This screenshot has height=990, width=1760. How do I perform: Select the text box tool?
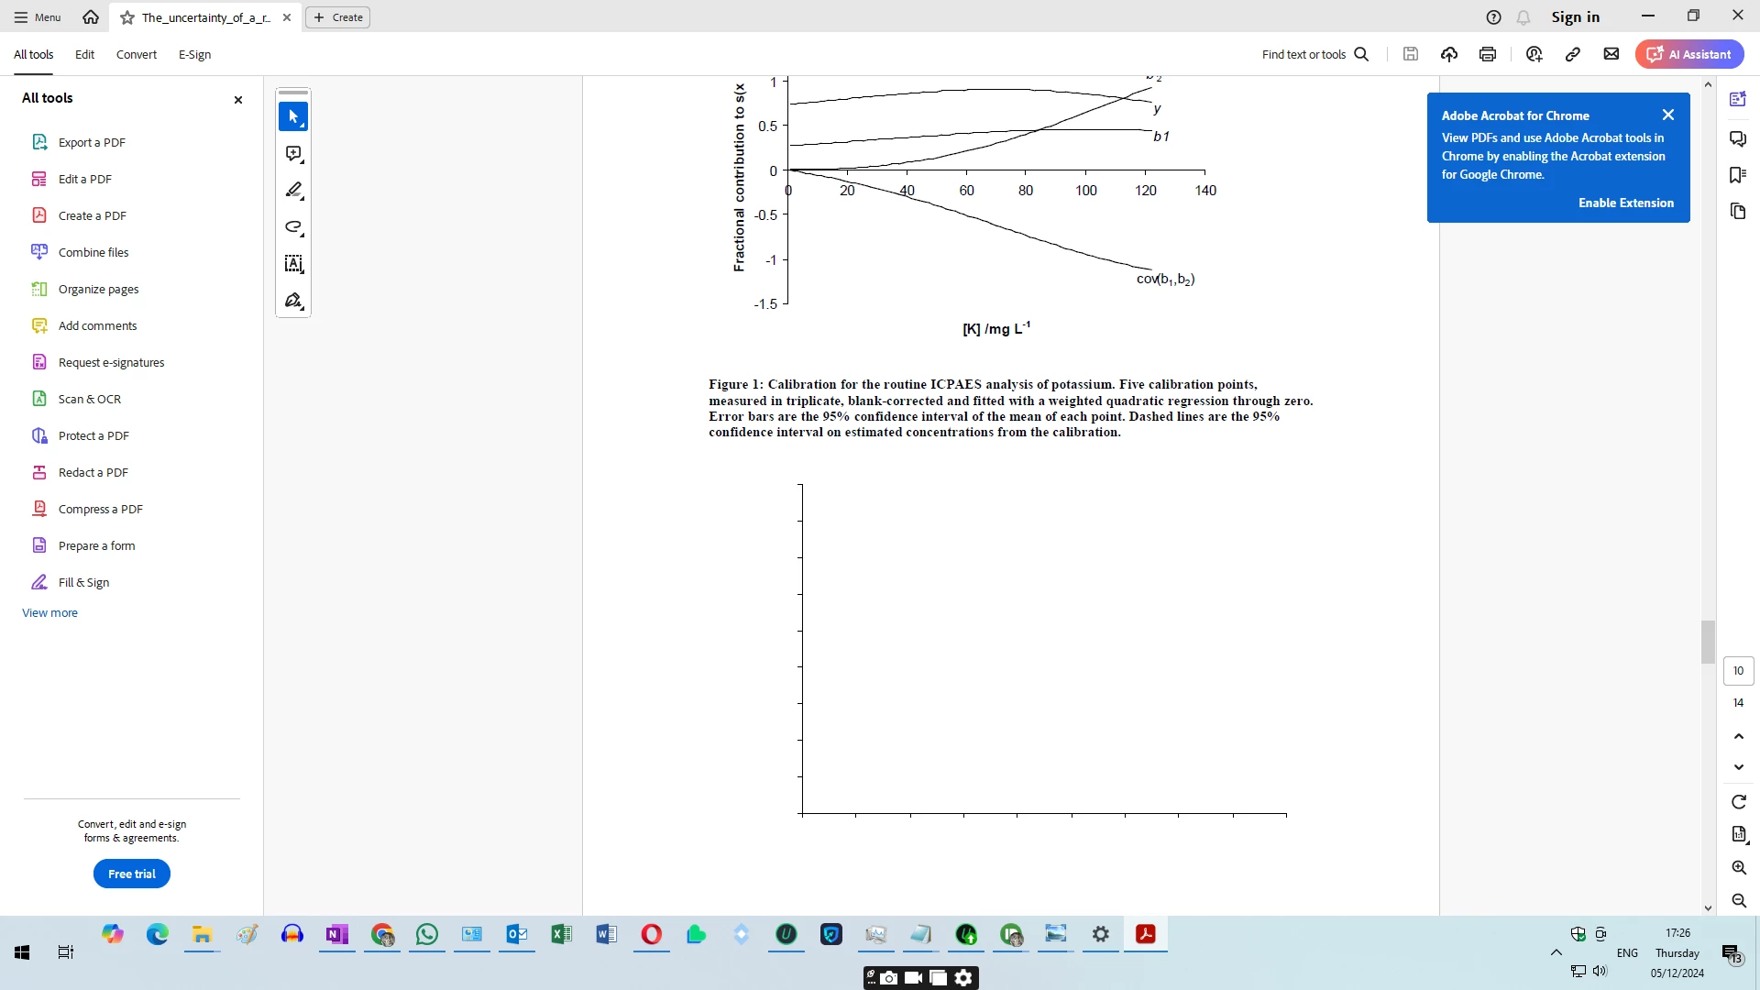click(x=293, y=264)
